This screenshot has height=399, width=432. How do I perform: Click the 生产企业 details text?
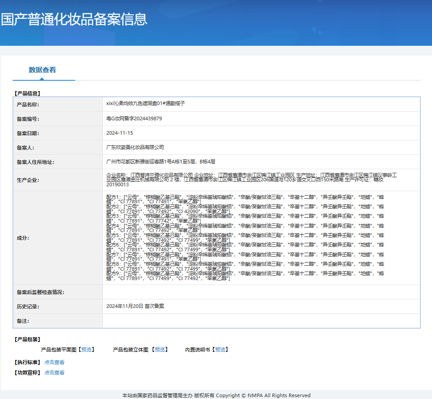[252, 180]
